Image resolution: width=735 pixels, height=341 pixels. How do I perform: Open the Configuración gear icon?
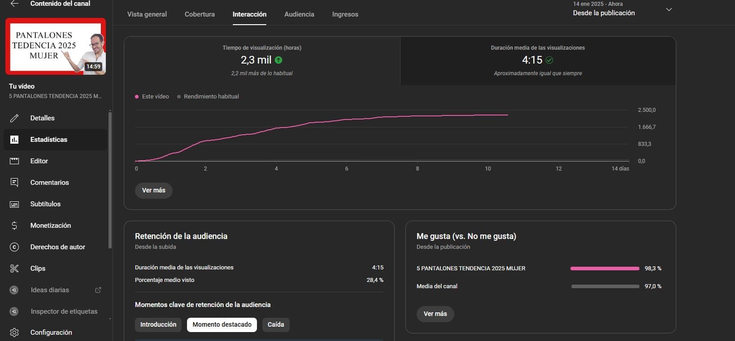click(x=14, y=332)
